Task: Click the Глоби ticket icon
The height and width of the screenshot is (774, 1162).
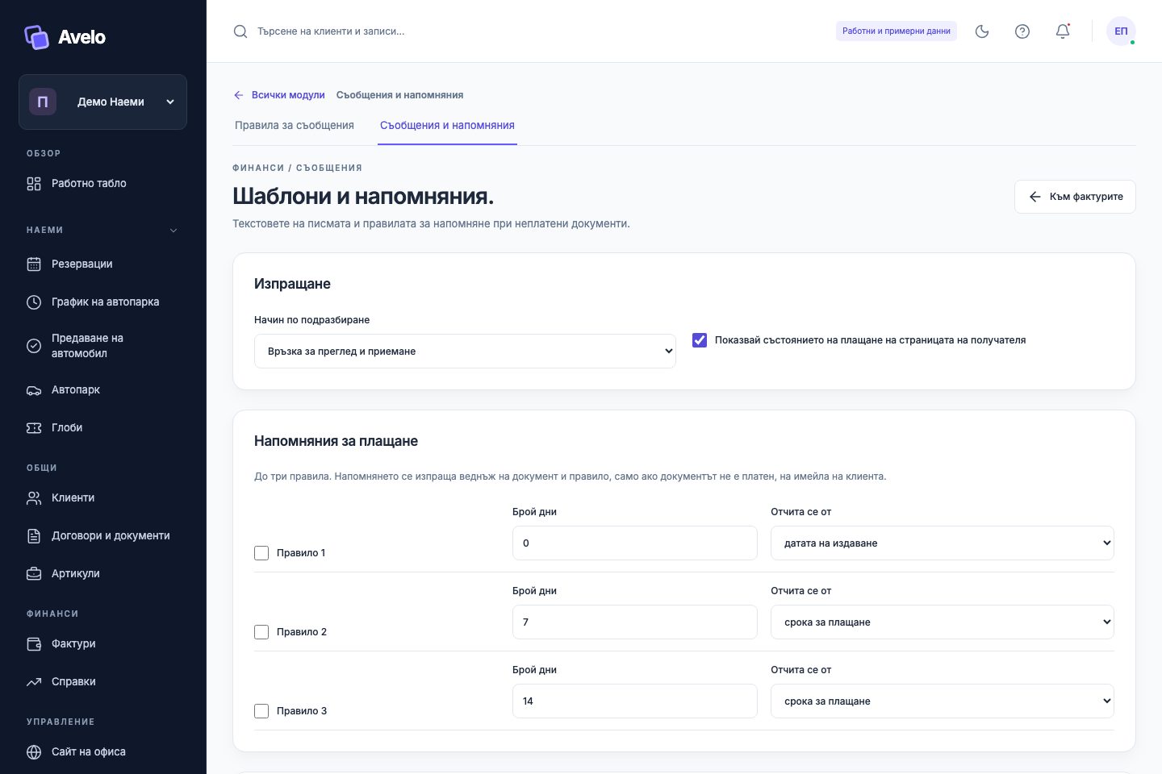Action: [x=34, y=428]
